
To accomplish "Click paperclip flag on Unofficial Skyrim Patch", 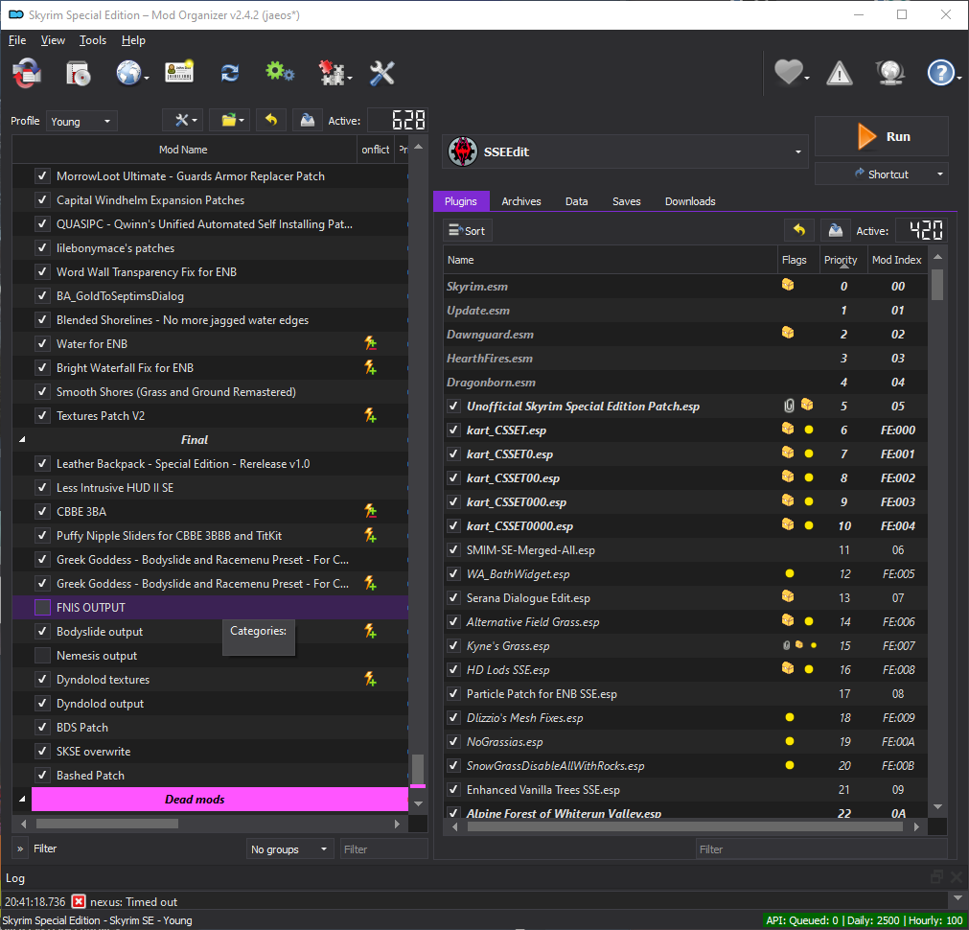I will (789, 406).
